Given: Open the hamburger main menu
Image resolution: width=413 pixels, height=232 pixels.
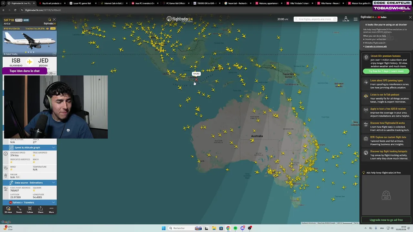Looking at the screenshot, I should click(x=356, y=19).
